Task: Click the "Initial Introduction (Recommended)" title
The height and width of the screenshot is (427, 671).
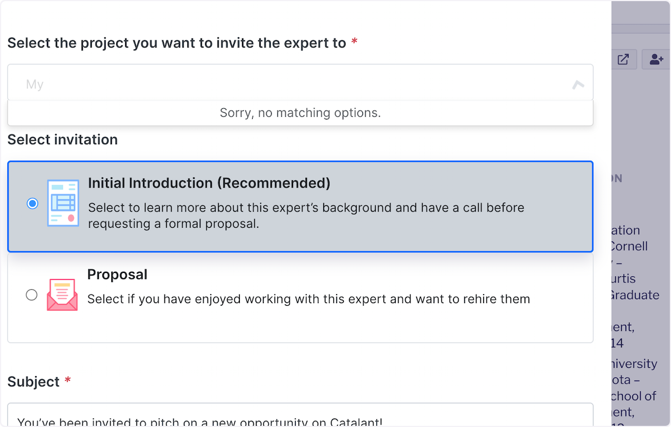Action: pyautogui.click(x=209, y=183)
